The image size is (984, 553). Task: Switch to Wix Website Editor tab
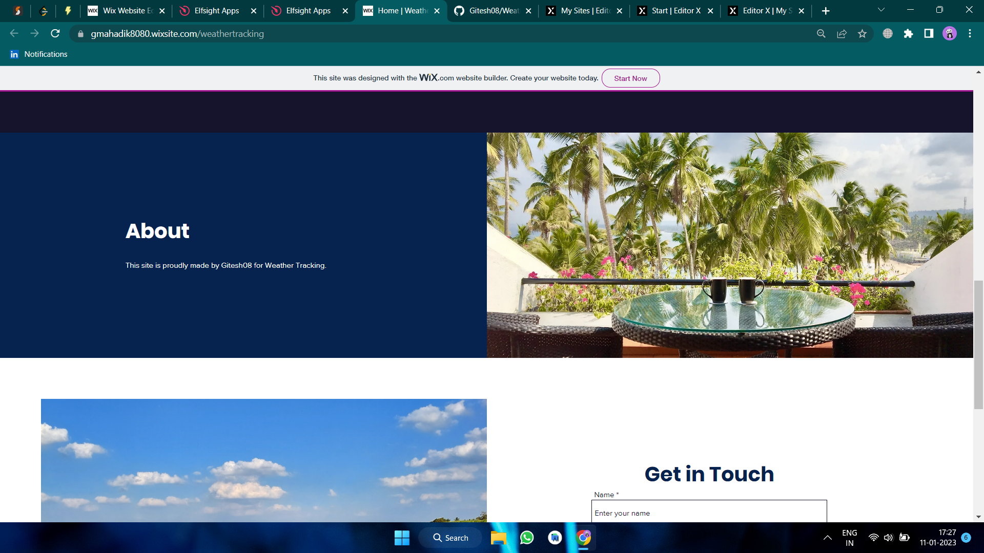[126, 11]
